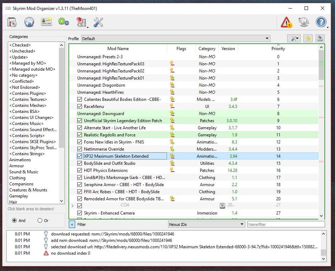Sort by the Mod Name column header
This screenshot has height=271, width=335.
pos(118,49)
